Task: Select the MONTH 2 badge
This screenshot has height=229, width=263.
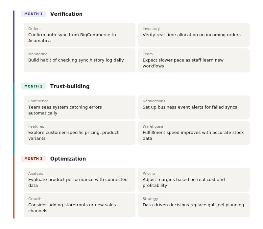Action: (34, 87)
